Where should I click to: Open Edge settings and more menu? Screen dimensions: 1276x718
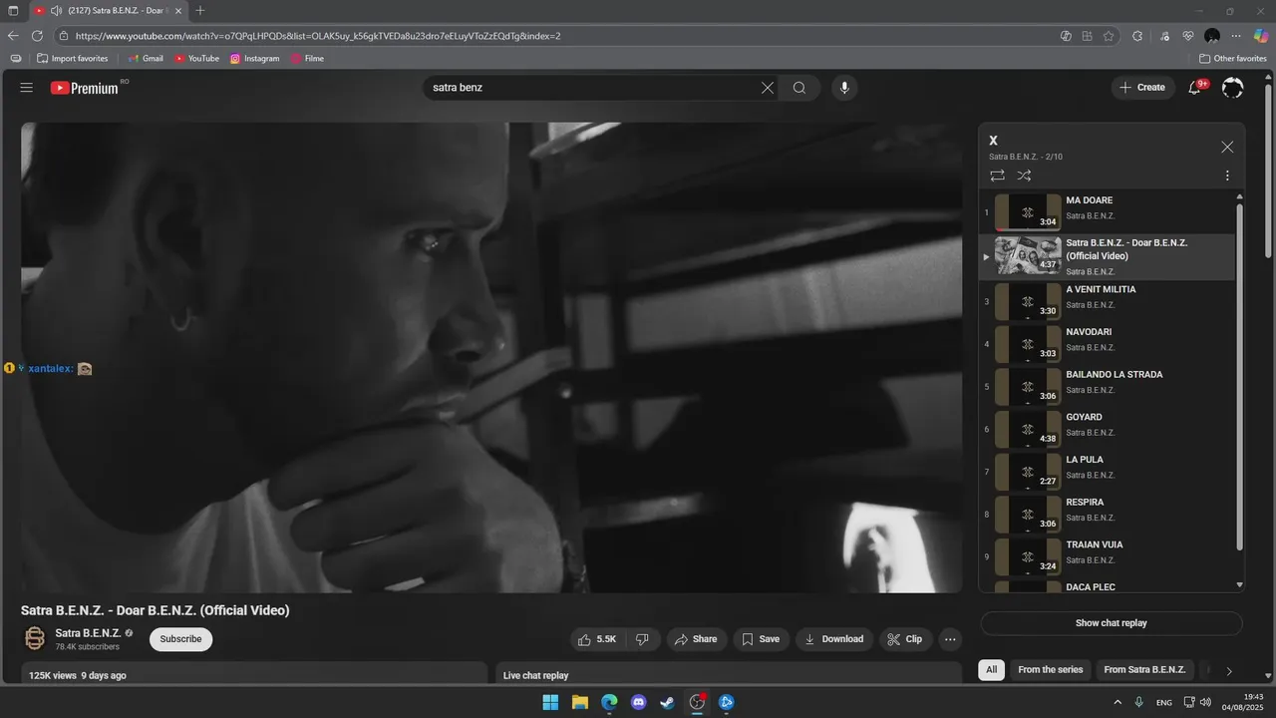(x=1237, y=36)
